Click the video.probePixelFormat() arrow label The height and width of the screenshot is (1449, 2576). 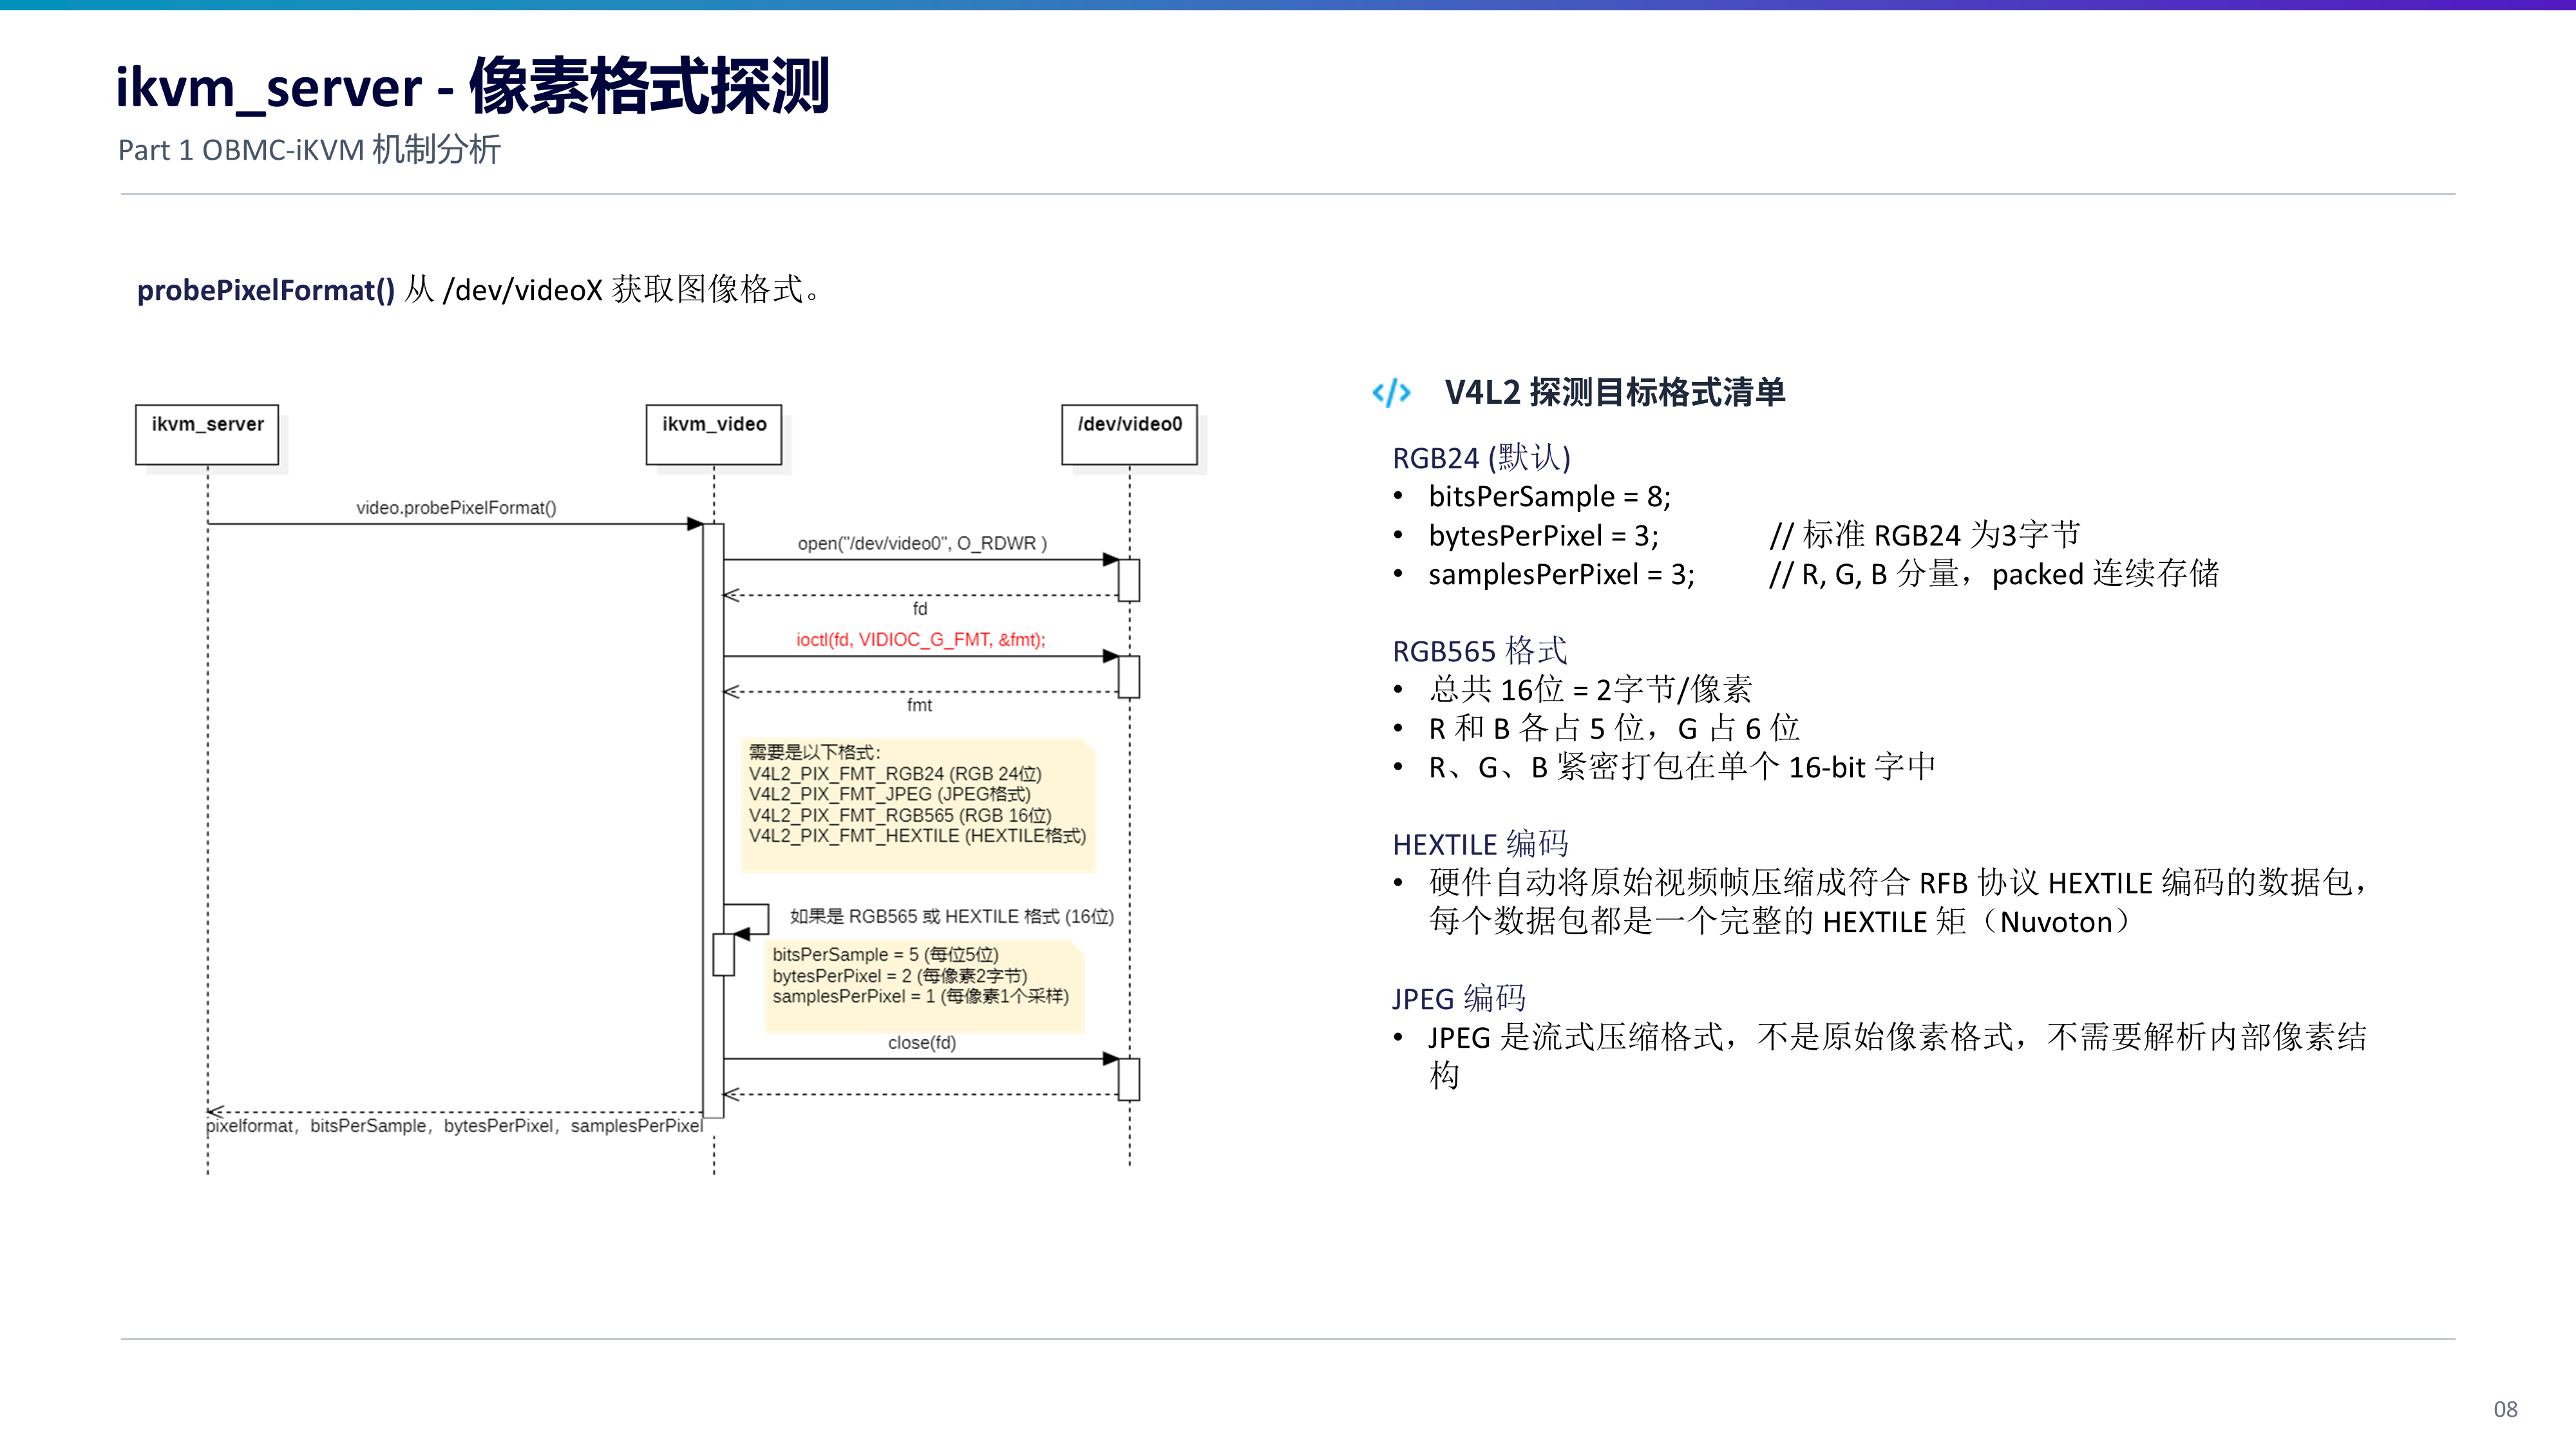pyautogui.click(x=456, y=508)
